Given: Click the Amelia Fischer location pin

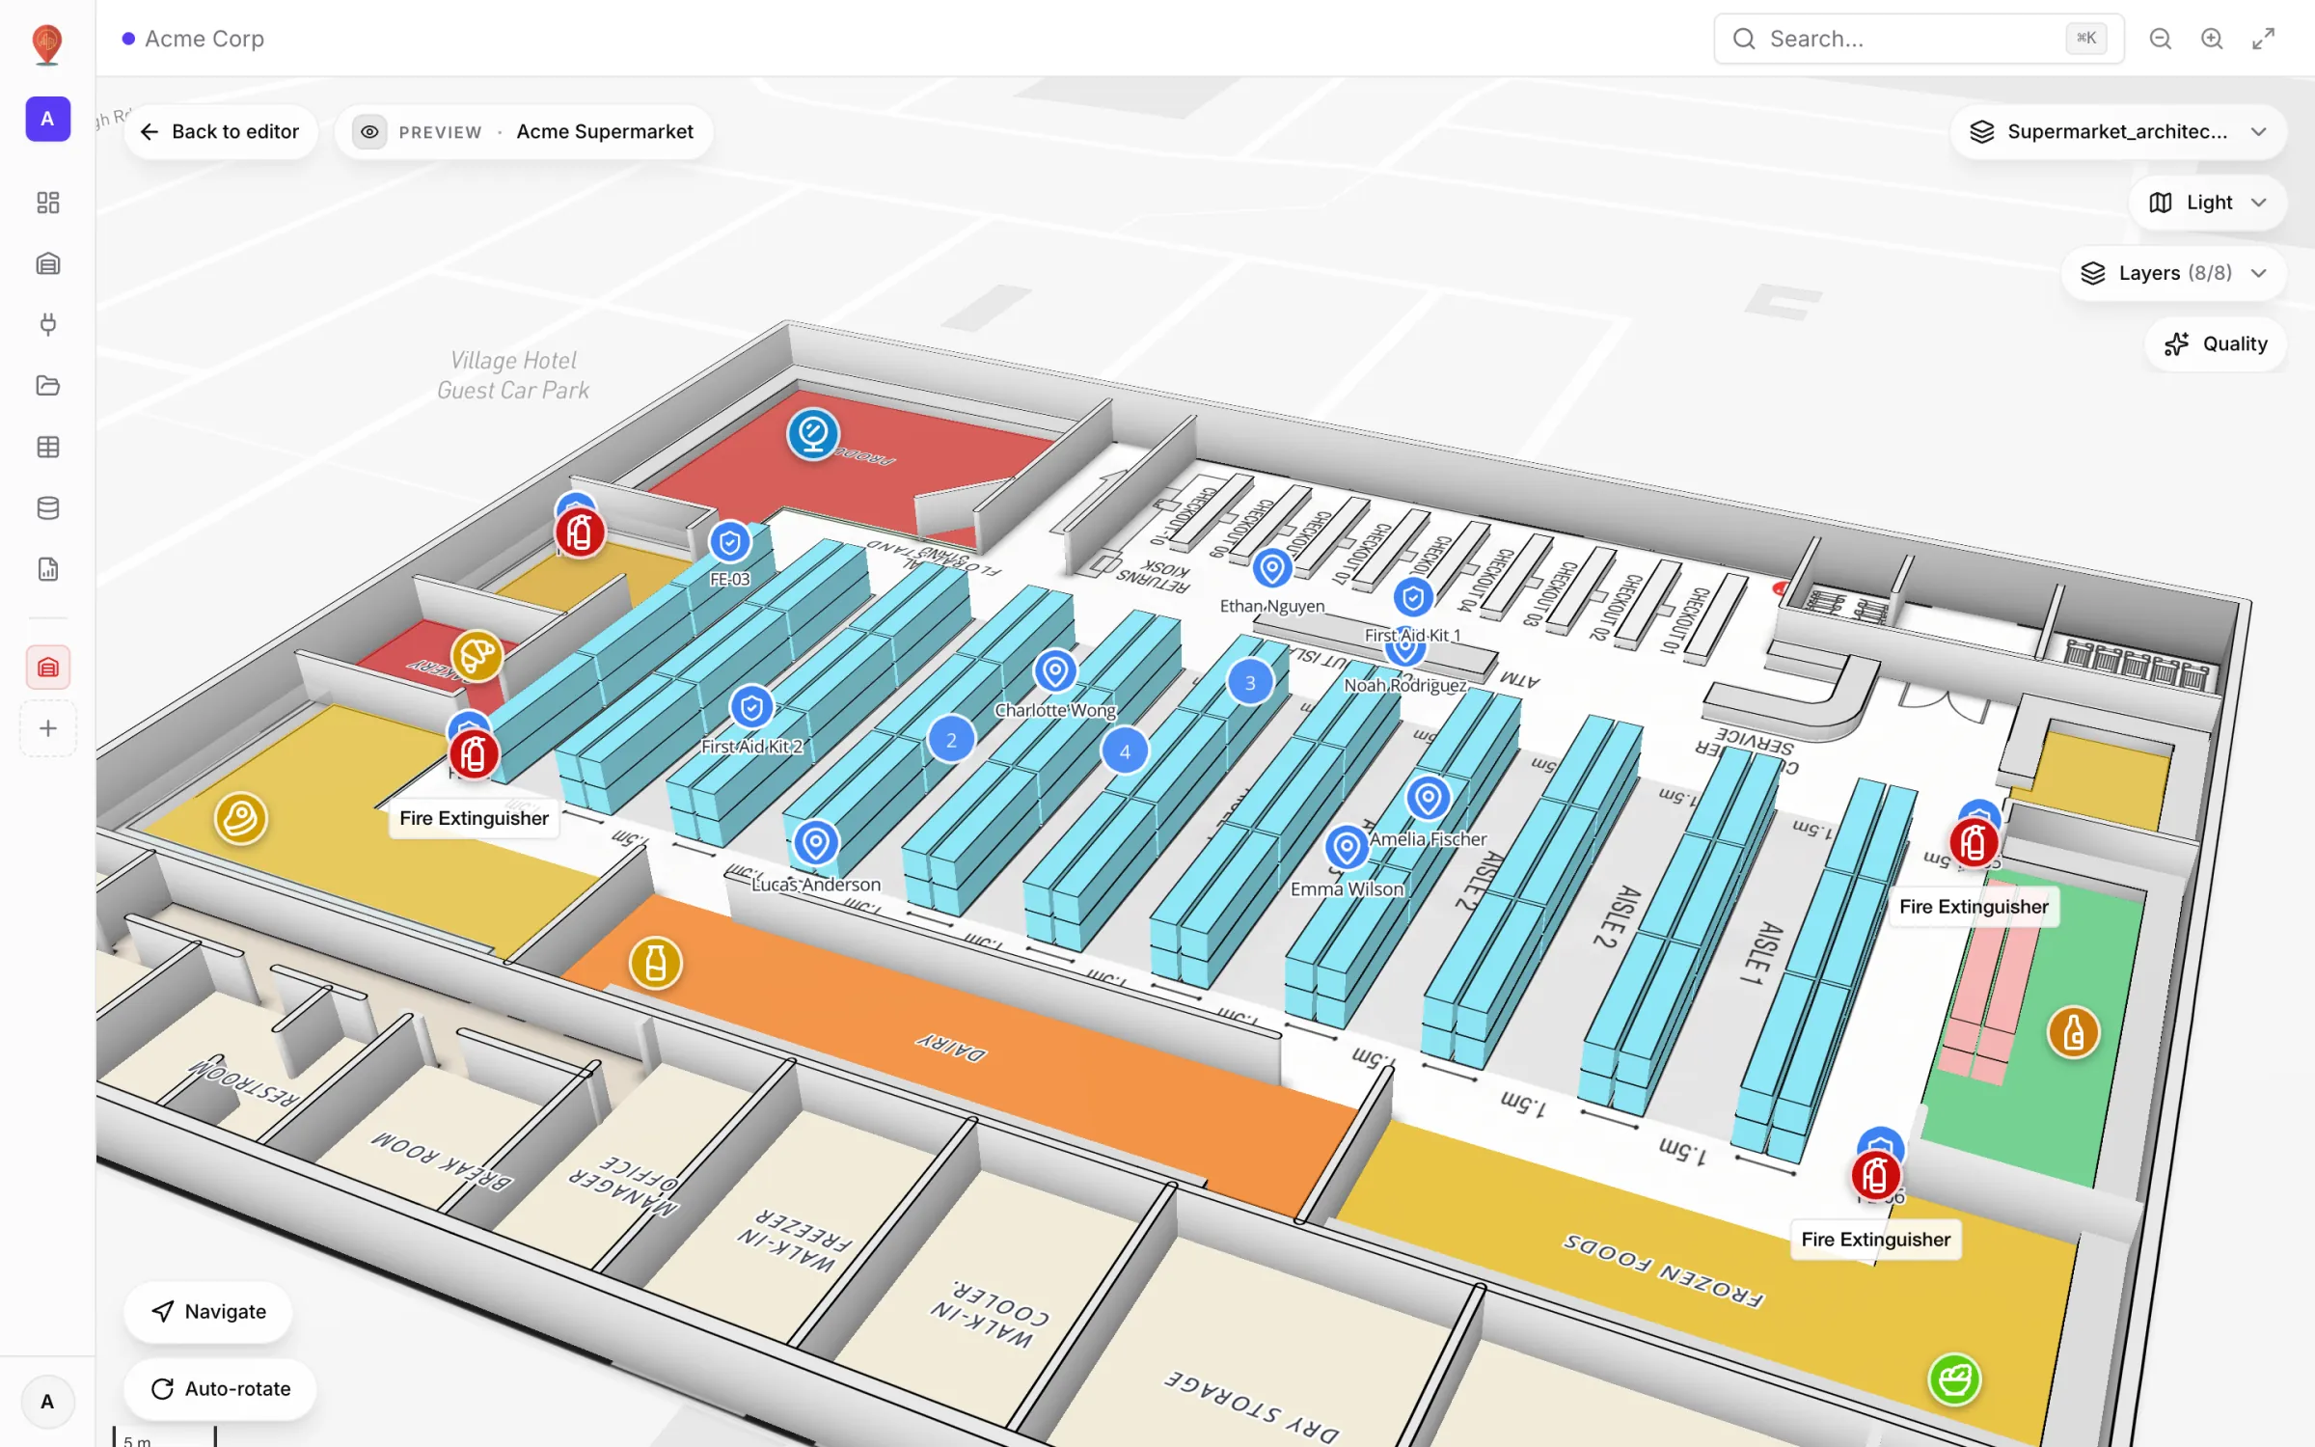Looking at the screenshot, I should (1428, 799).
